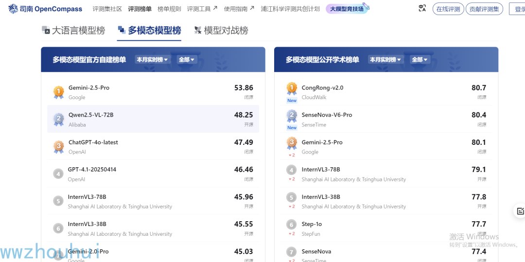Screen dimensions: 525x262
Task: Open the 大模型竞技场 banner link
Action: (347, 9)
